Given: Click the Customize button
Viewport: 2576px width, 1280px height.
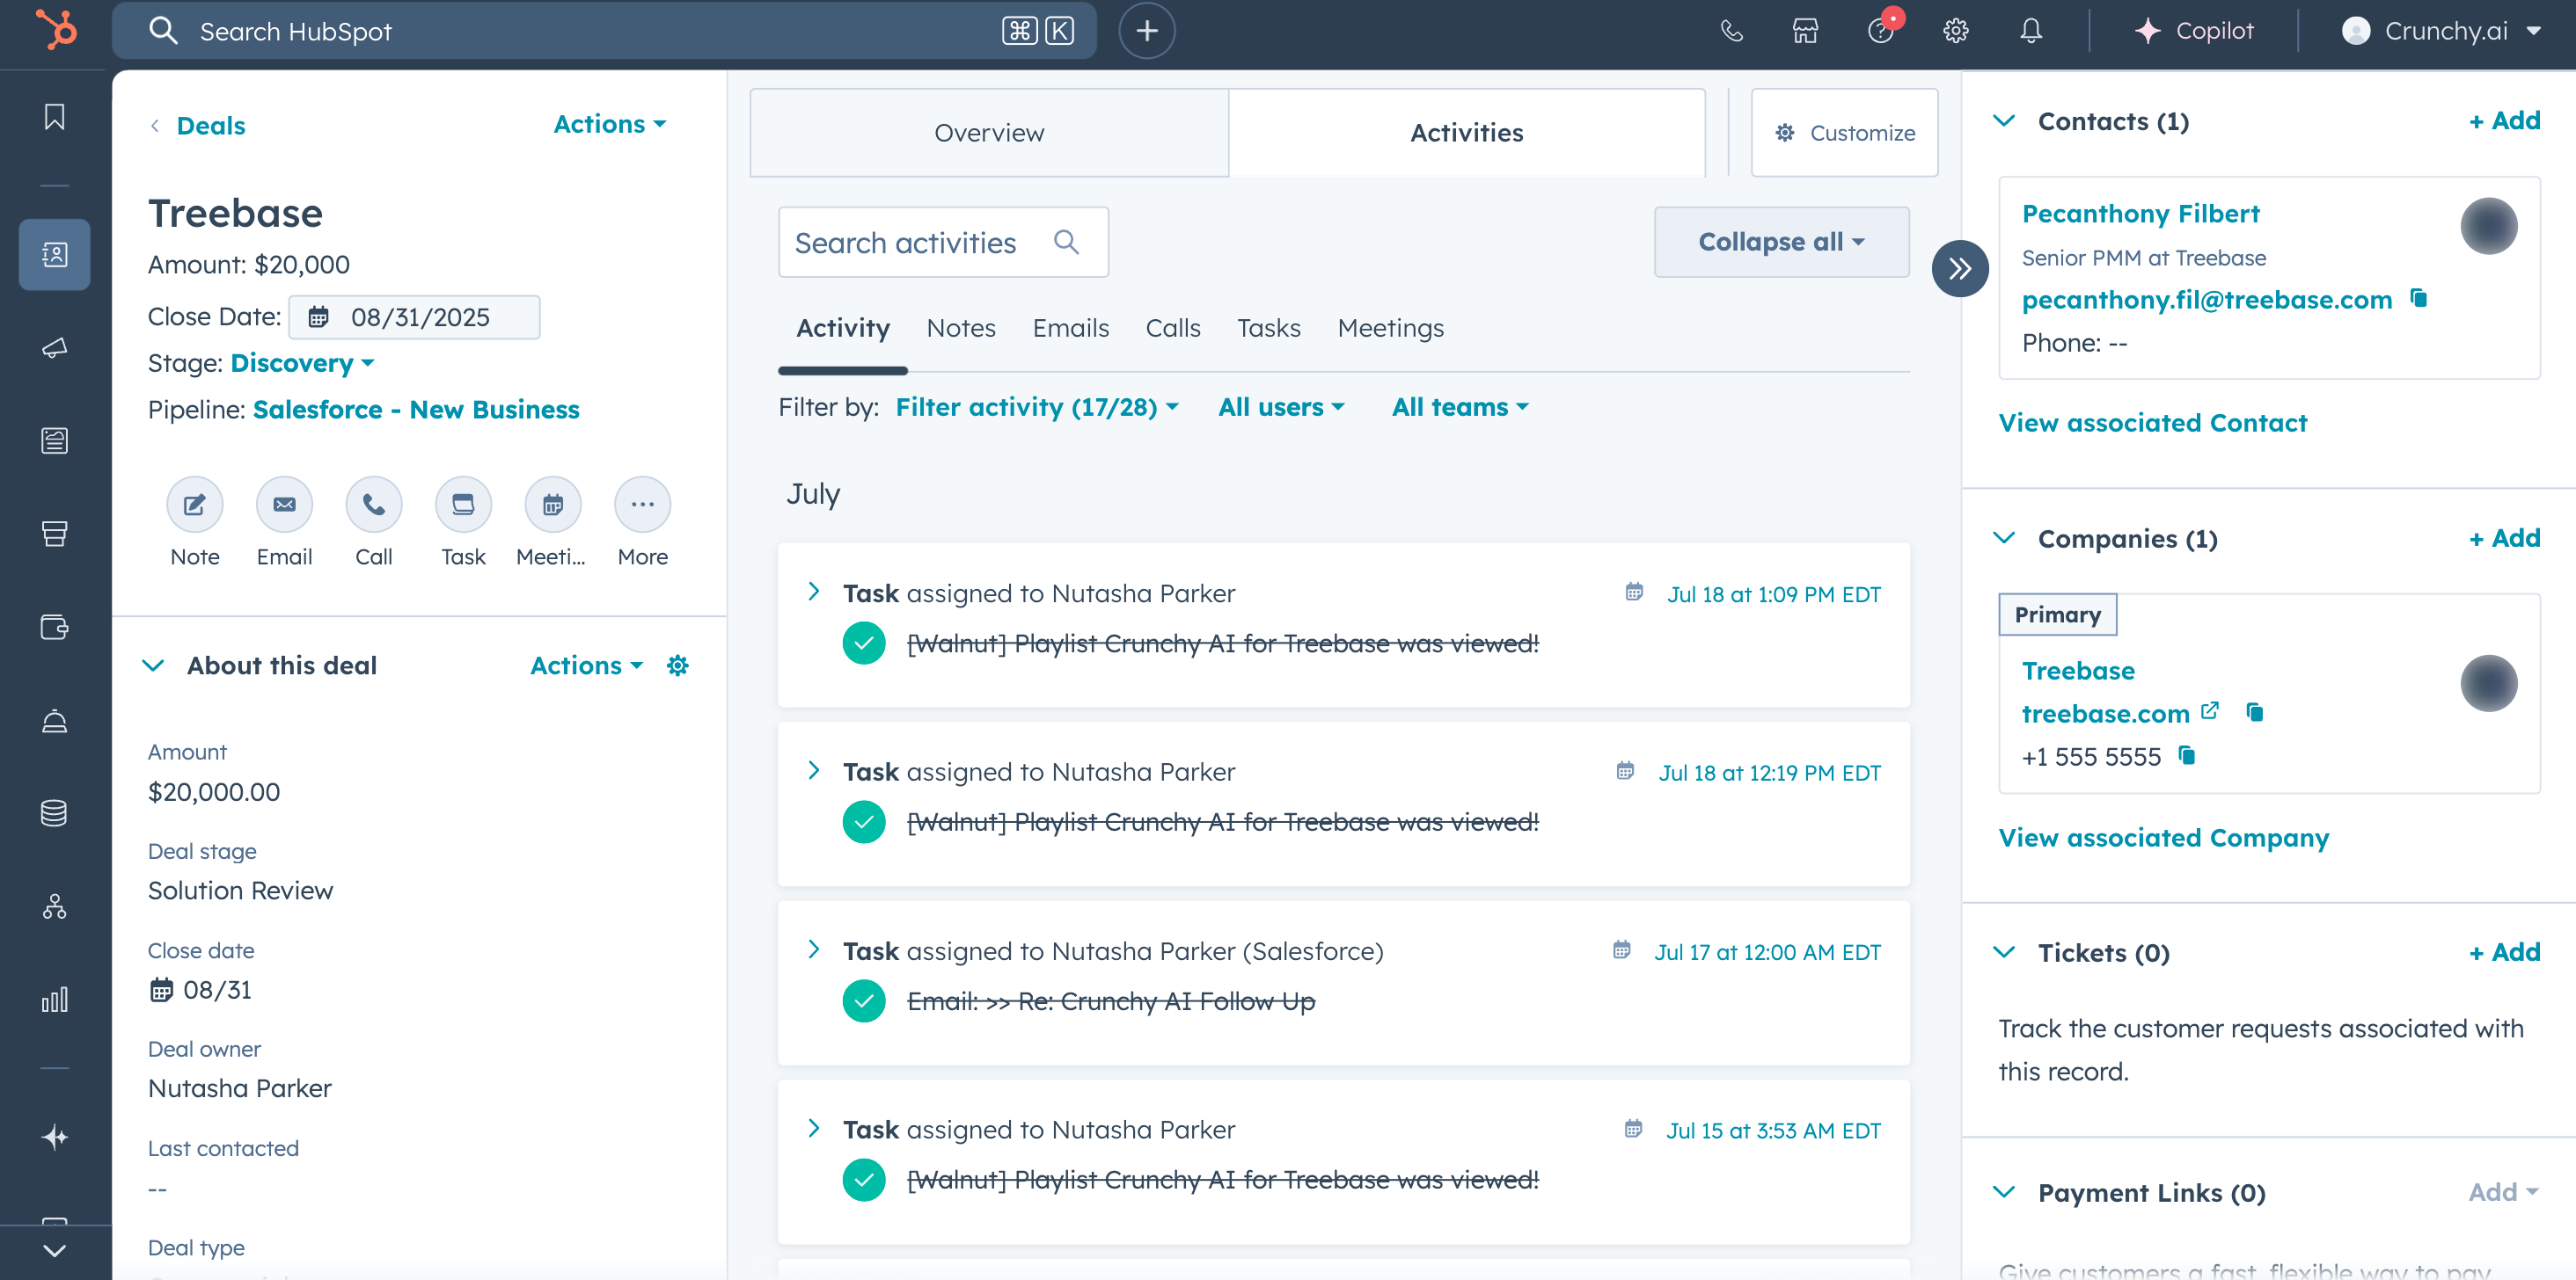Looking at the screenshot, I should pyautogui.click(x=1845, y=133).
